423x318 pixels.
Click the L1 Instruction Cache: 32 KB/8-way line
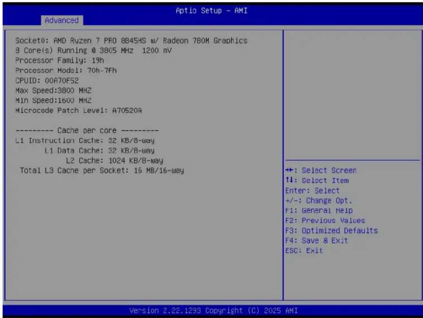coord(85,141)
